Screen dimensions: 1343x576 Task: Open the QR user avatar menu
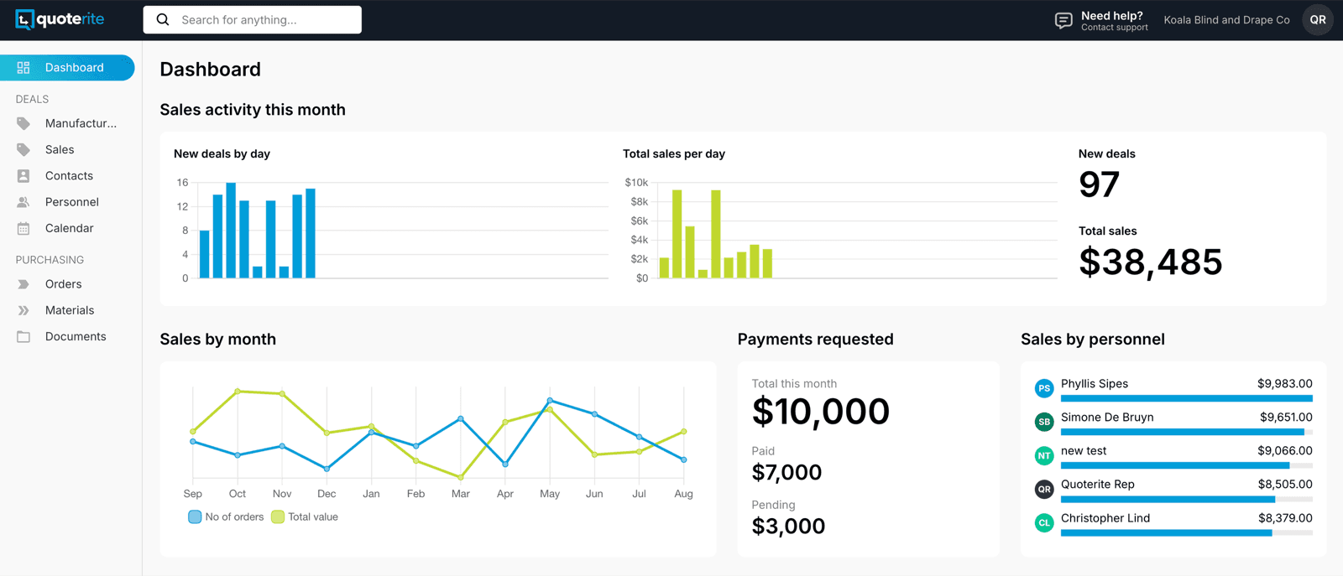pos(1318,19)
